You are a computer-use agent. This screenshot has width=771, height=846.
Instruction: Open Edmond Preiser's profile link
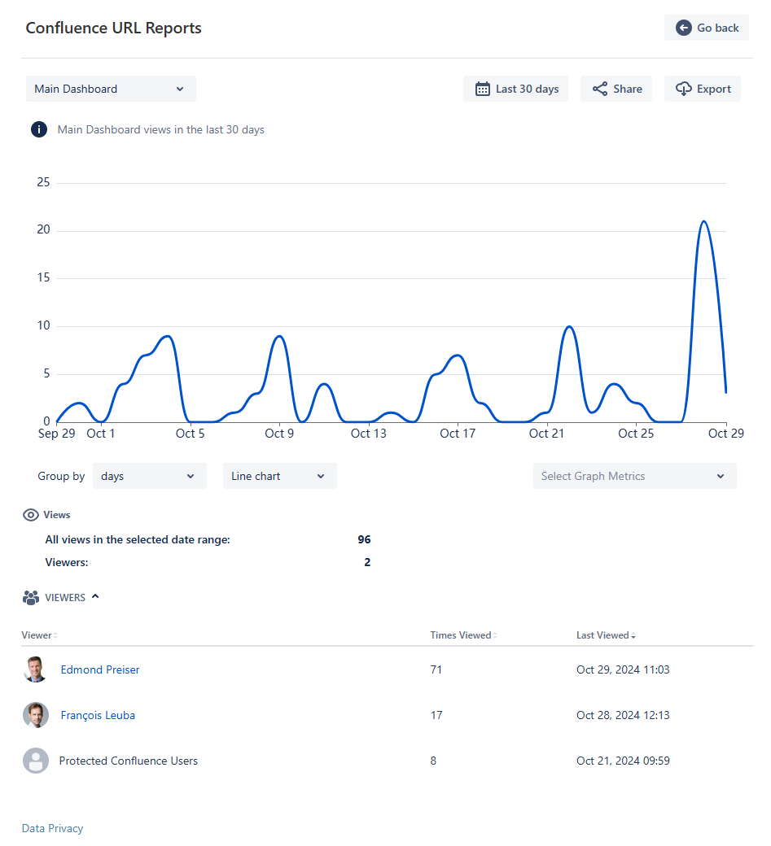(100, 669)
